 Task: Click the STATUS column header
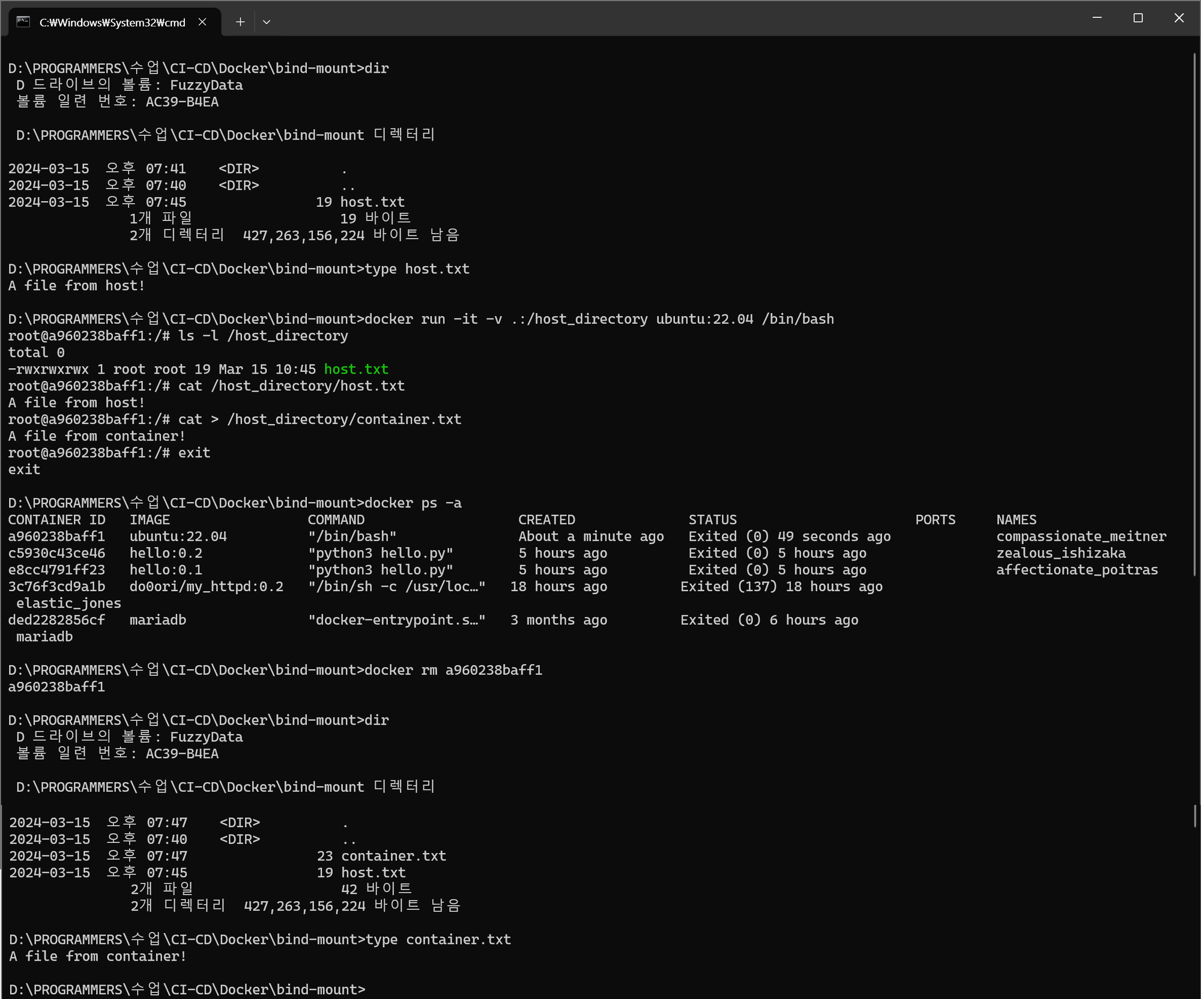tap(712, 520)
